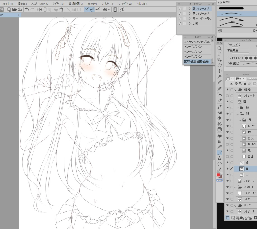The image size is (257, 229).
Task: Adjust the 不透明度 opacity slider
Action: pyautogui.click(x=240, y=54)
